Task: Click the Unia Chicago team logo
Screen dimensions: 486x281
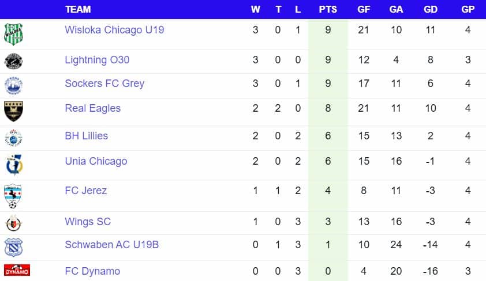Action: 13,165
